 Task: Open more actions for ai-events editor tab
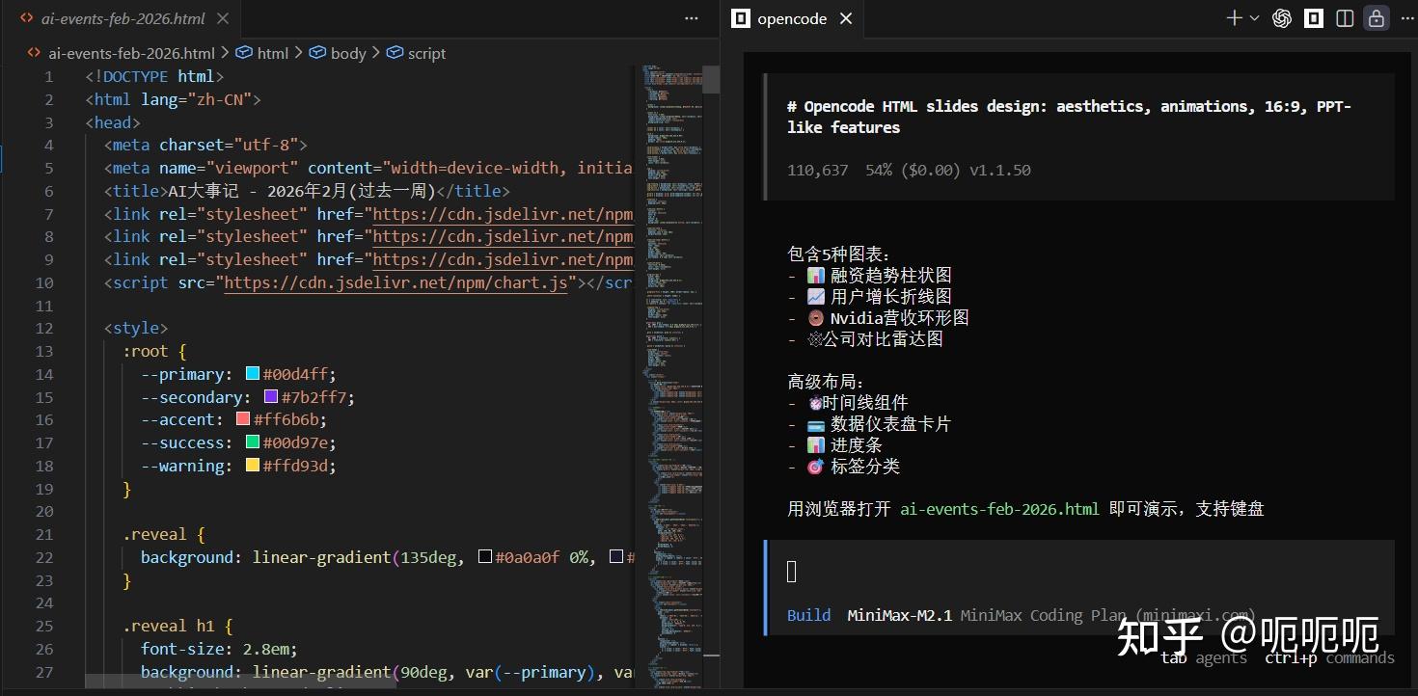coord(691,18)
